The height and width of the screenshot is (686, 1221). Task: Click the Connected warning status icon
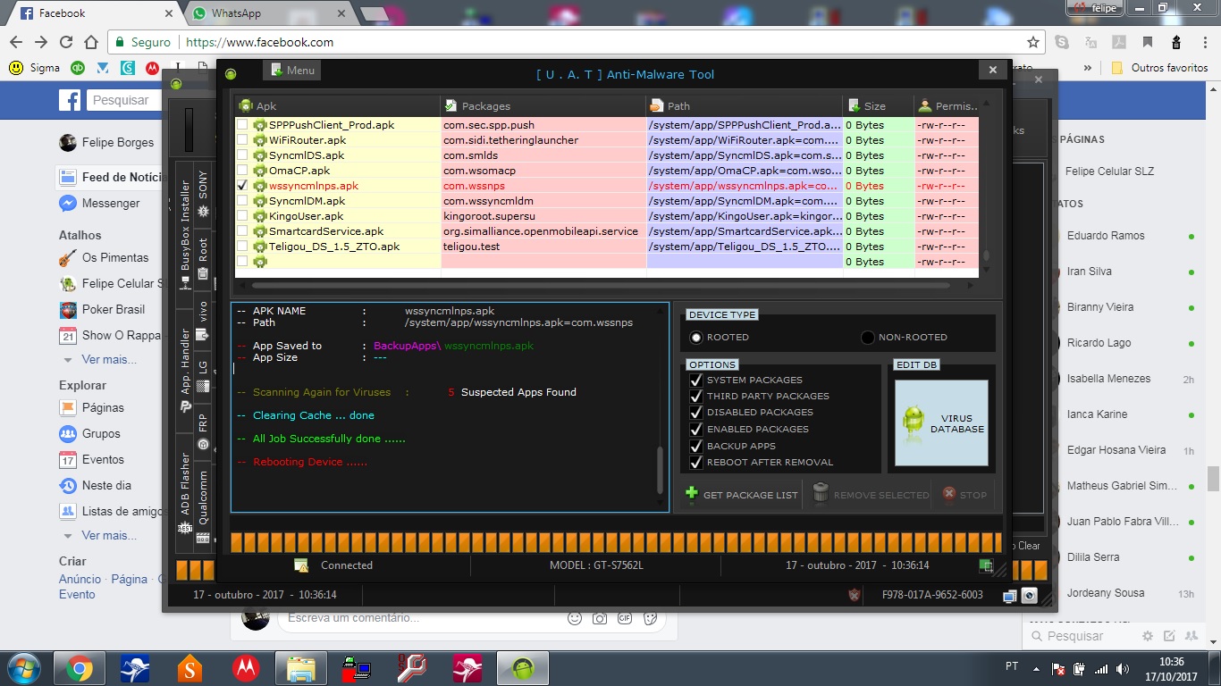[302, 565]
